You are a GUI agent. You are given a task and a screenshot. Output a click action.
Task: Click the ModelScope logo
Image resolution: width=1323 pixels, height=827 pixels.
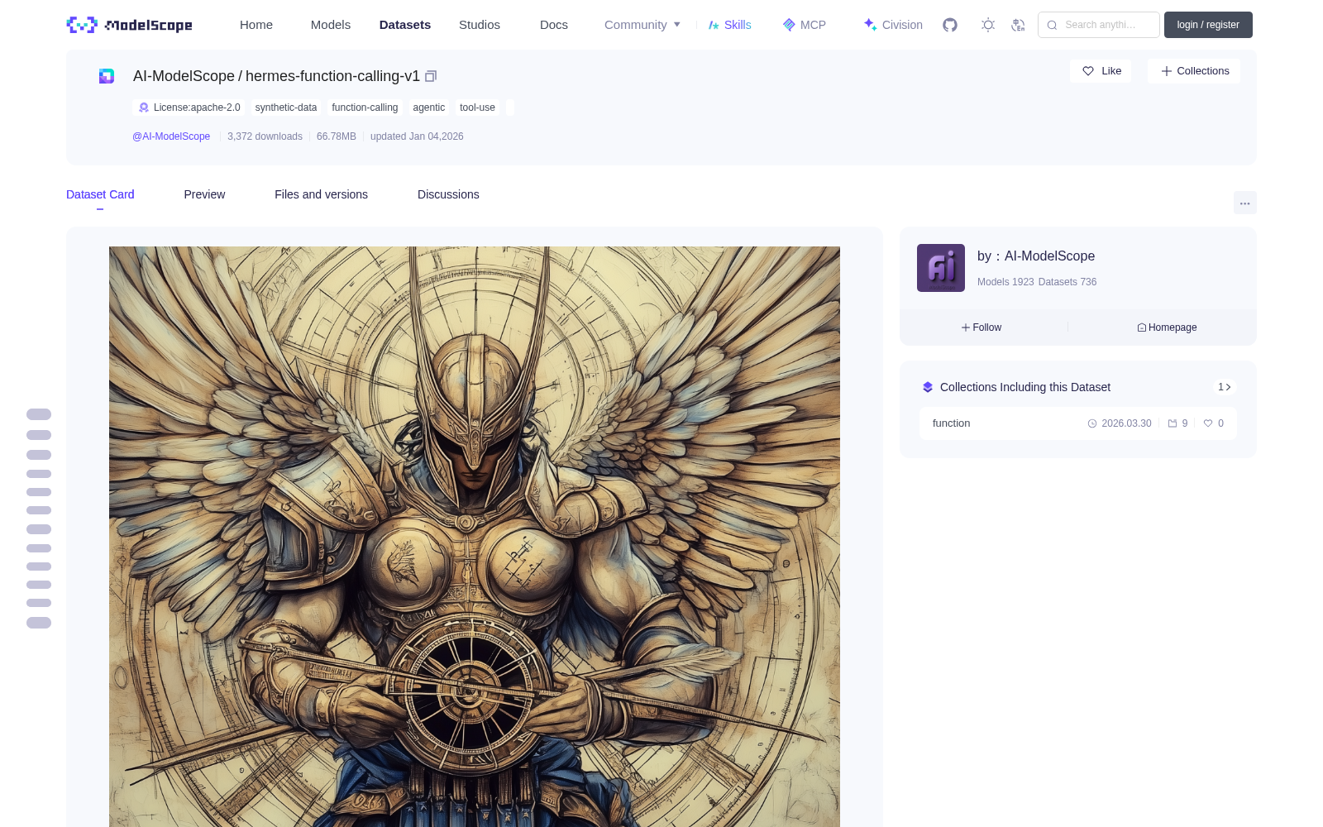click(129, 25)
